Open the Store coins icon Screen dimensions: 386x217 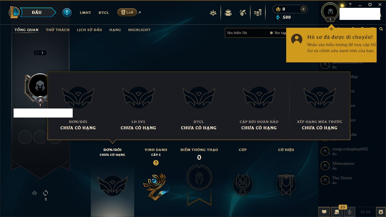coord(258,13)
